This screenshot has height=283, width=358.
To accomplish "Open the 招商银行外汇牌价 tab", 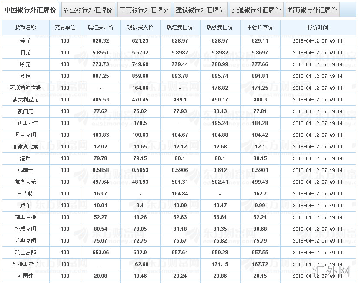I will pos(313,10).
